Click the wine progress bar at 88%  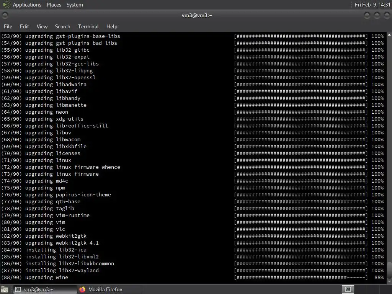(x=301, y=278)
